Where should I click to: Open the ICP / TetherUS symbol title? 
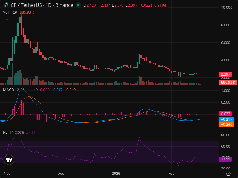[x=41, y=5]
